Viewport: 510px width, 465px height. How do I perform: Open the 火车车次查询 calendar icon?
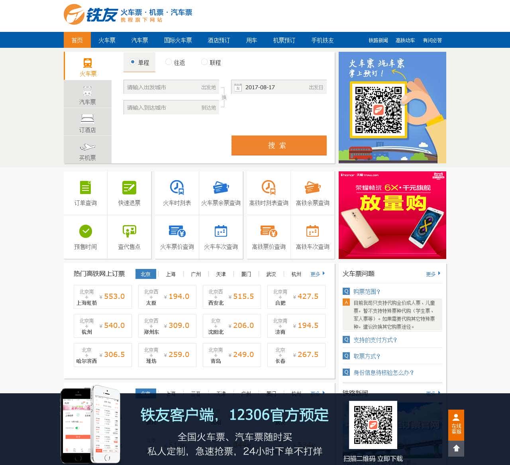[x=221, y=231]
